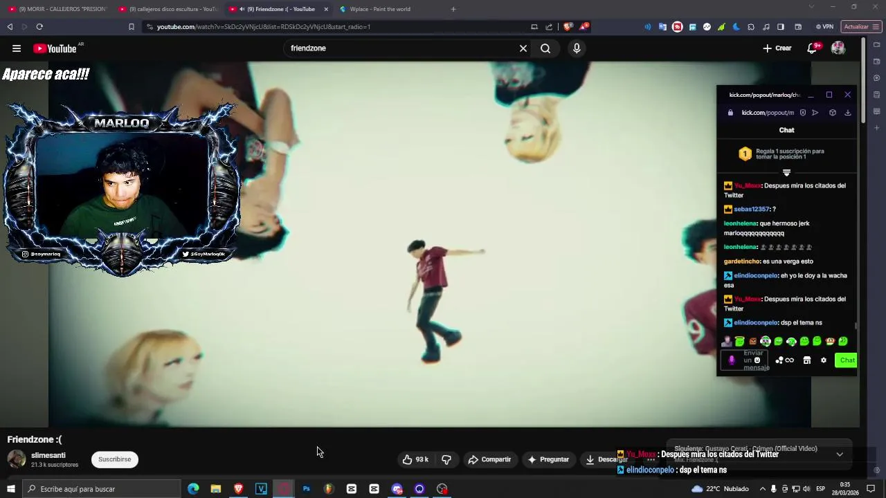886x498 pixels.
Task: Open the Kick chat settings gear
Action: tap(823, 360)
